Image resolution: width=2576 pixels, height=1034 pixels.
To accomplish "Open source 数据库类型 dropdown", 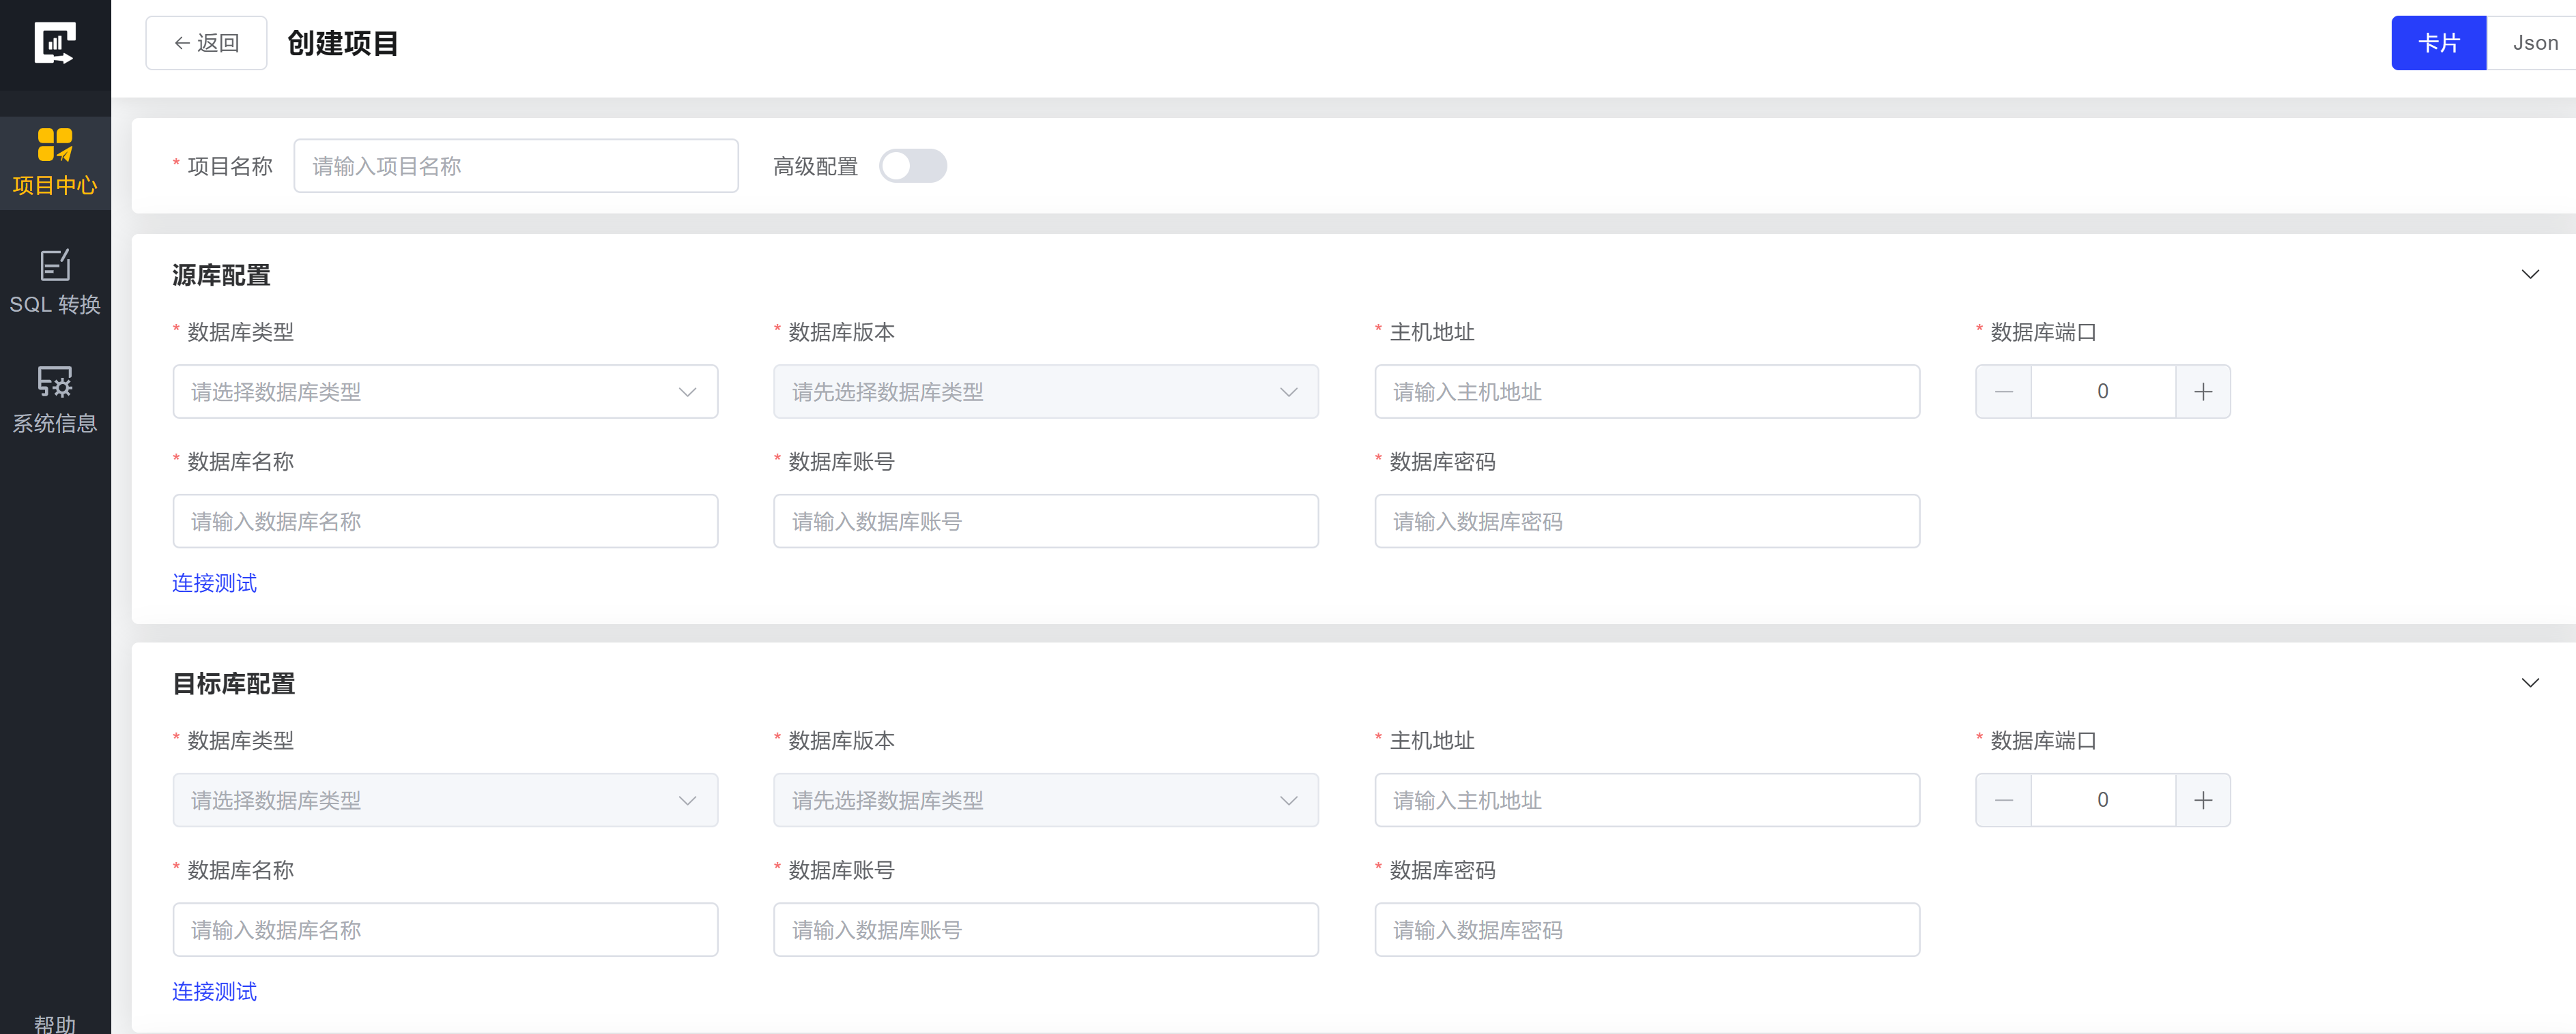I will pos(445,392).
